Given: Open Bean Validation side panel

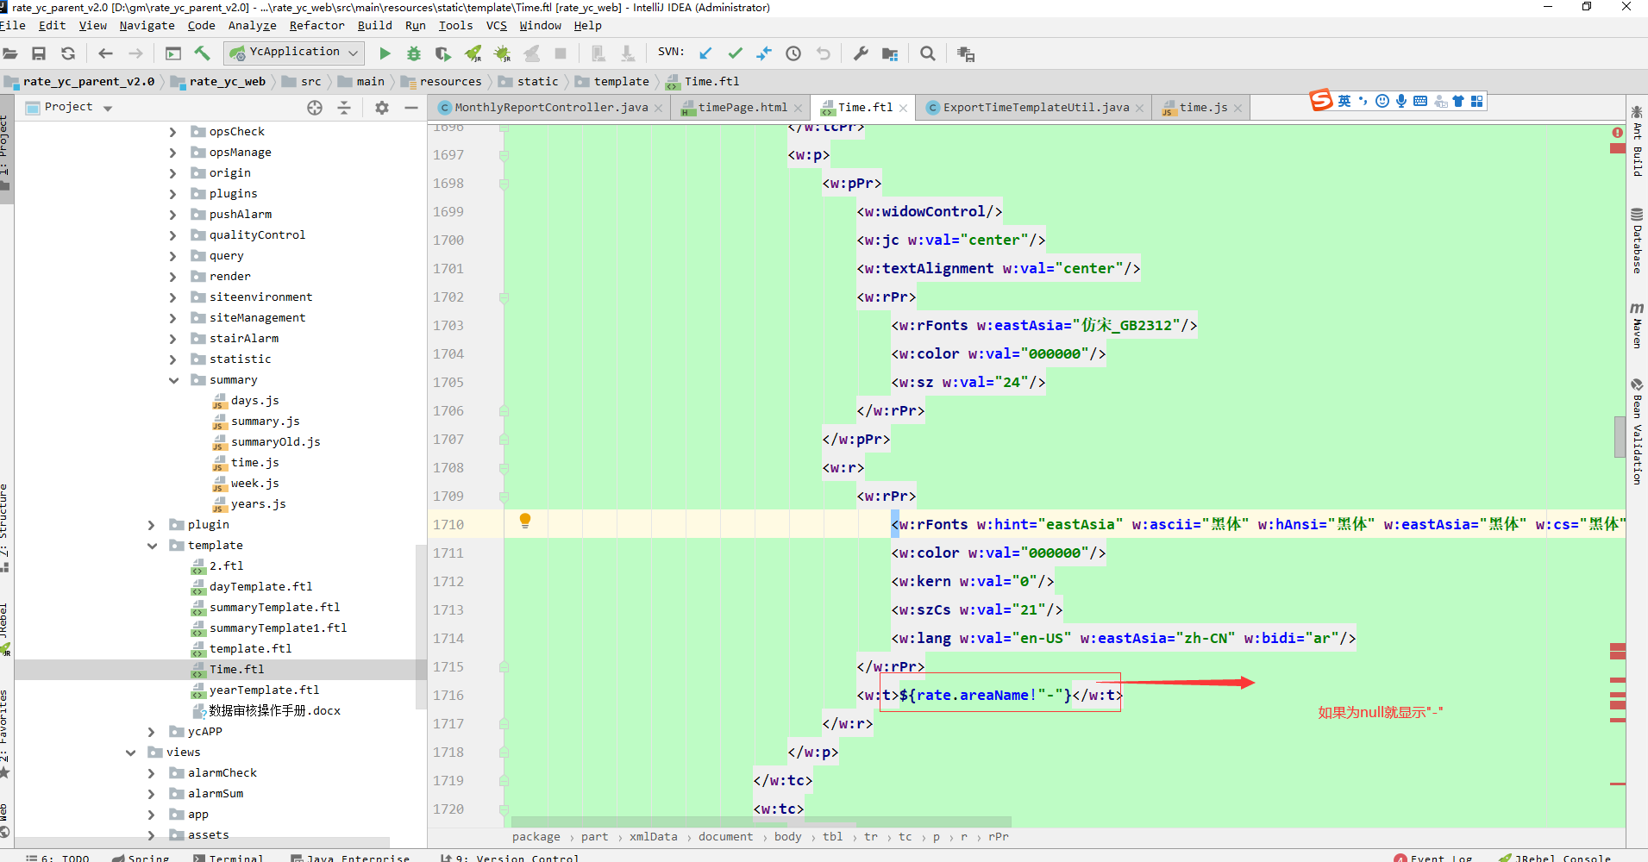Looking at the screenshot, I should tap(1637, 431).
